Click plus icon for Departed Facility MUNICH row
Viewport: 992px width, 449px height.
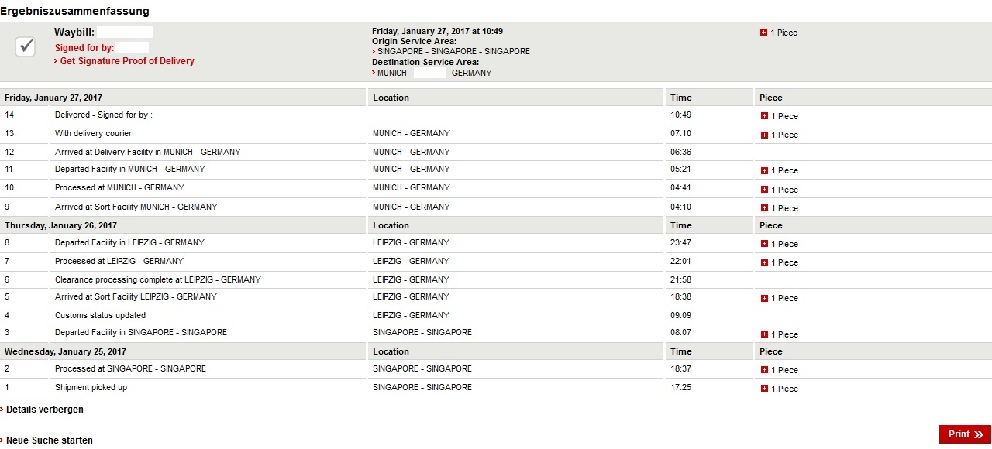point(764,170)
